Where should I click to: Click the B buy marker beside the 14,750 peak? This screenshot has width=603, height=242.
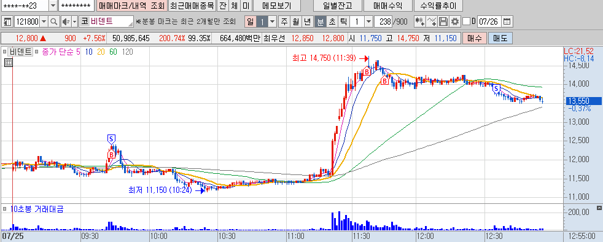tap(367, 72)
